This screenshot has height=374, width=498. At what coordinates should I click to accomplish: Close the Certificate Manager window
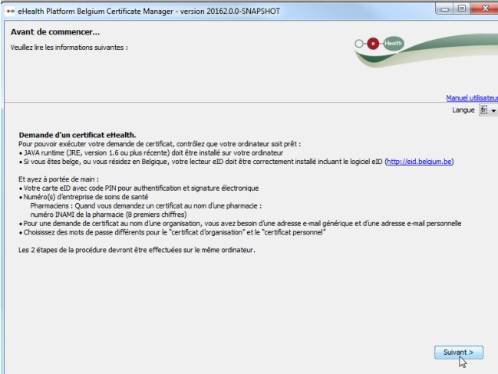484,9
